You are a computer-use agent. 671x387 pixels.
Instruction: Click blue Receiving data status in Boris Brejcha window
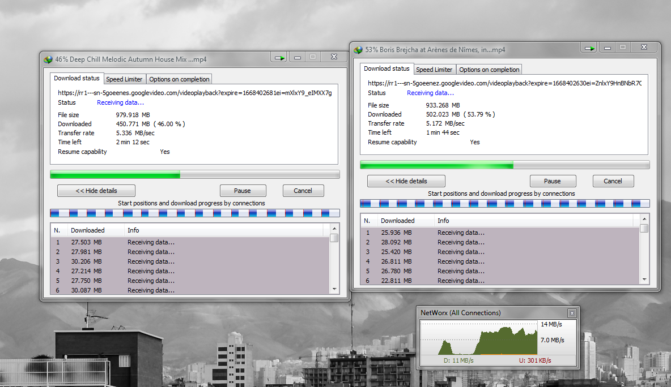(x=430, y=93)
